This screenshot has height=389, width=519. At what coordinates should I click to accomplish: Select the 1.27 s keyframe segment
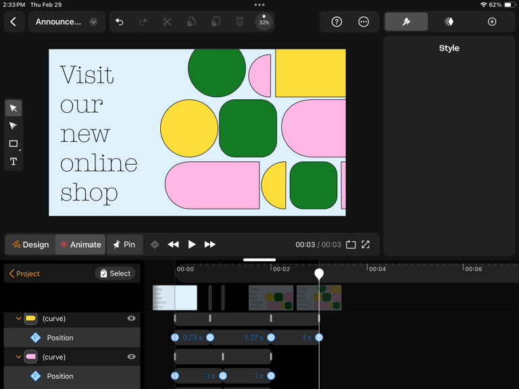tap(241, 338)
